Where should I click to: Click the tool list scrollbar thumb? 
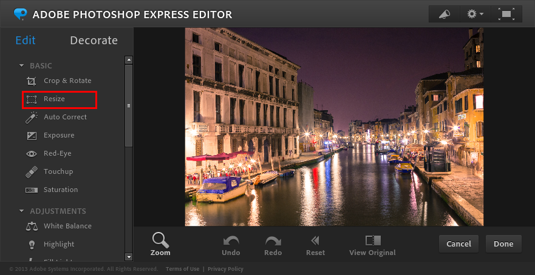point(129,106)
